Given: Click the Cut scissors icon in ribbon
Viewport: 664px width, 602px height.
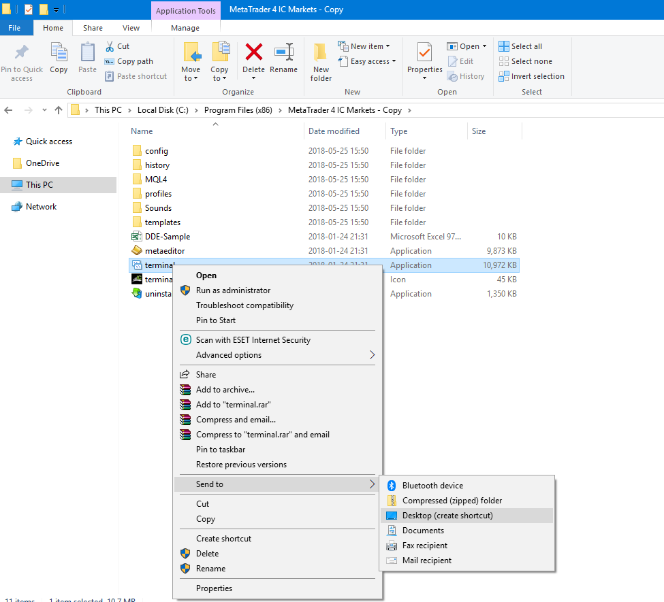Looking at the screenshot, I should pyautogui.click(x=110, y=46).
